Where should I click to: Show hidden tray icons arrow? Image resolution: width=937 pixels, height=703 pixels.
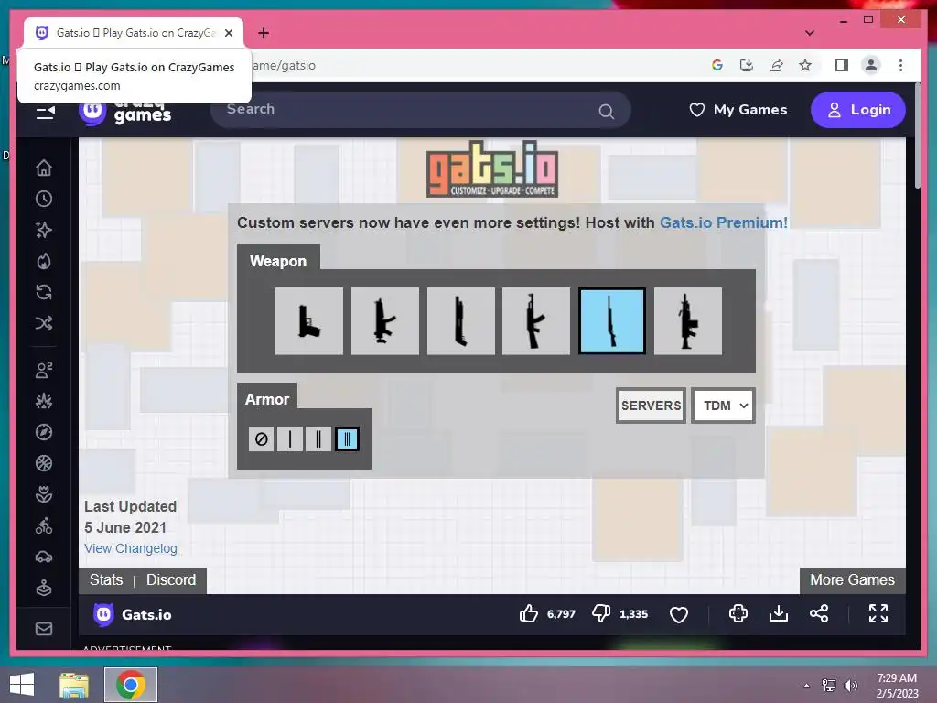(x=807, y=686)
